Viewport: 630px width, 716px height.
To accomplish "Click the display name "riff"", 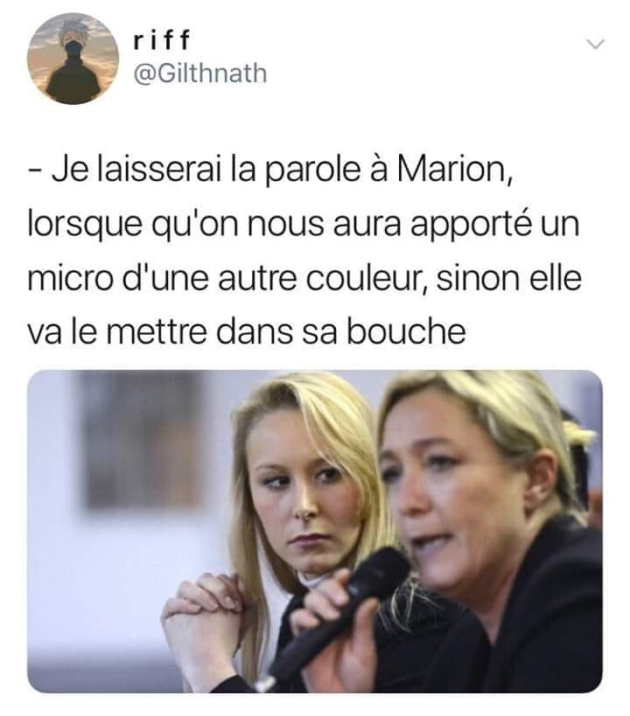I will tap(161, 40).
